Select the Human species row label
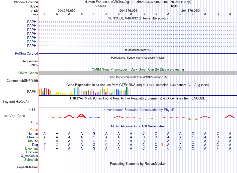Screen dimensions: 237x173 point(33,134)
